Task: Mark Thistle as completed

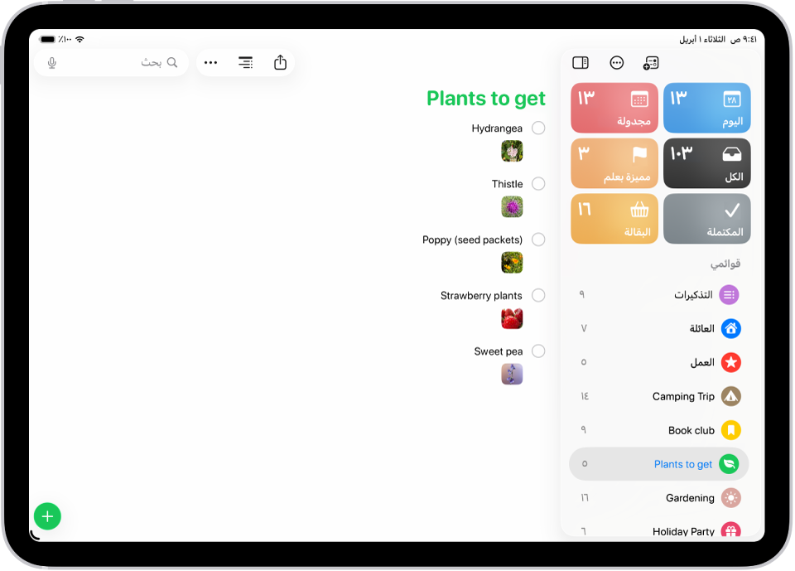Action: (538, 183)
